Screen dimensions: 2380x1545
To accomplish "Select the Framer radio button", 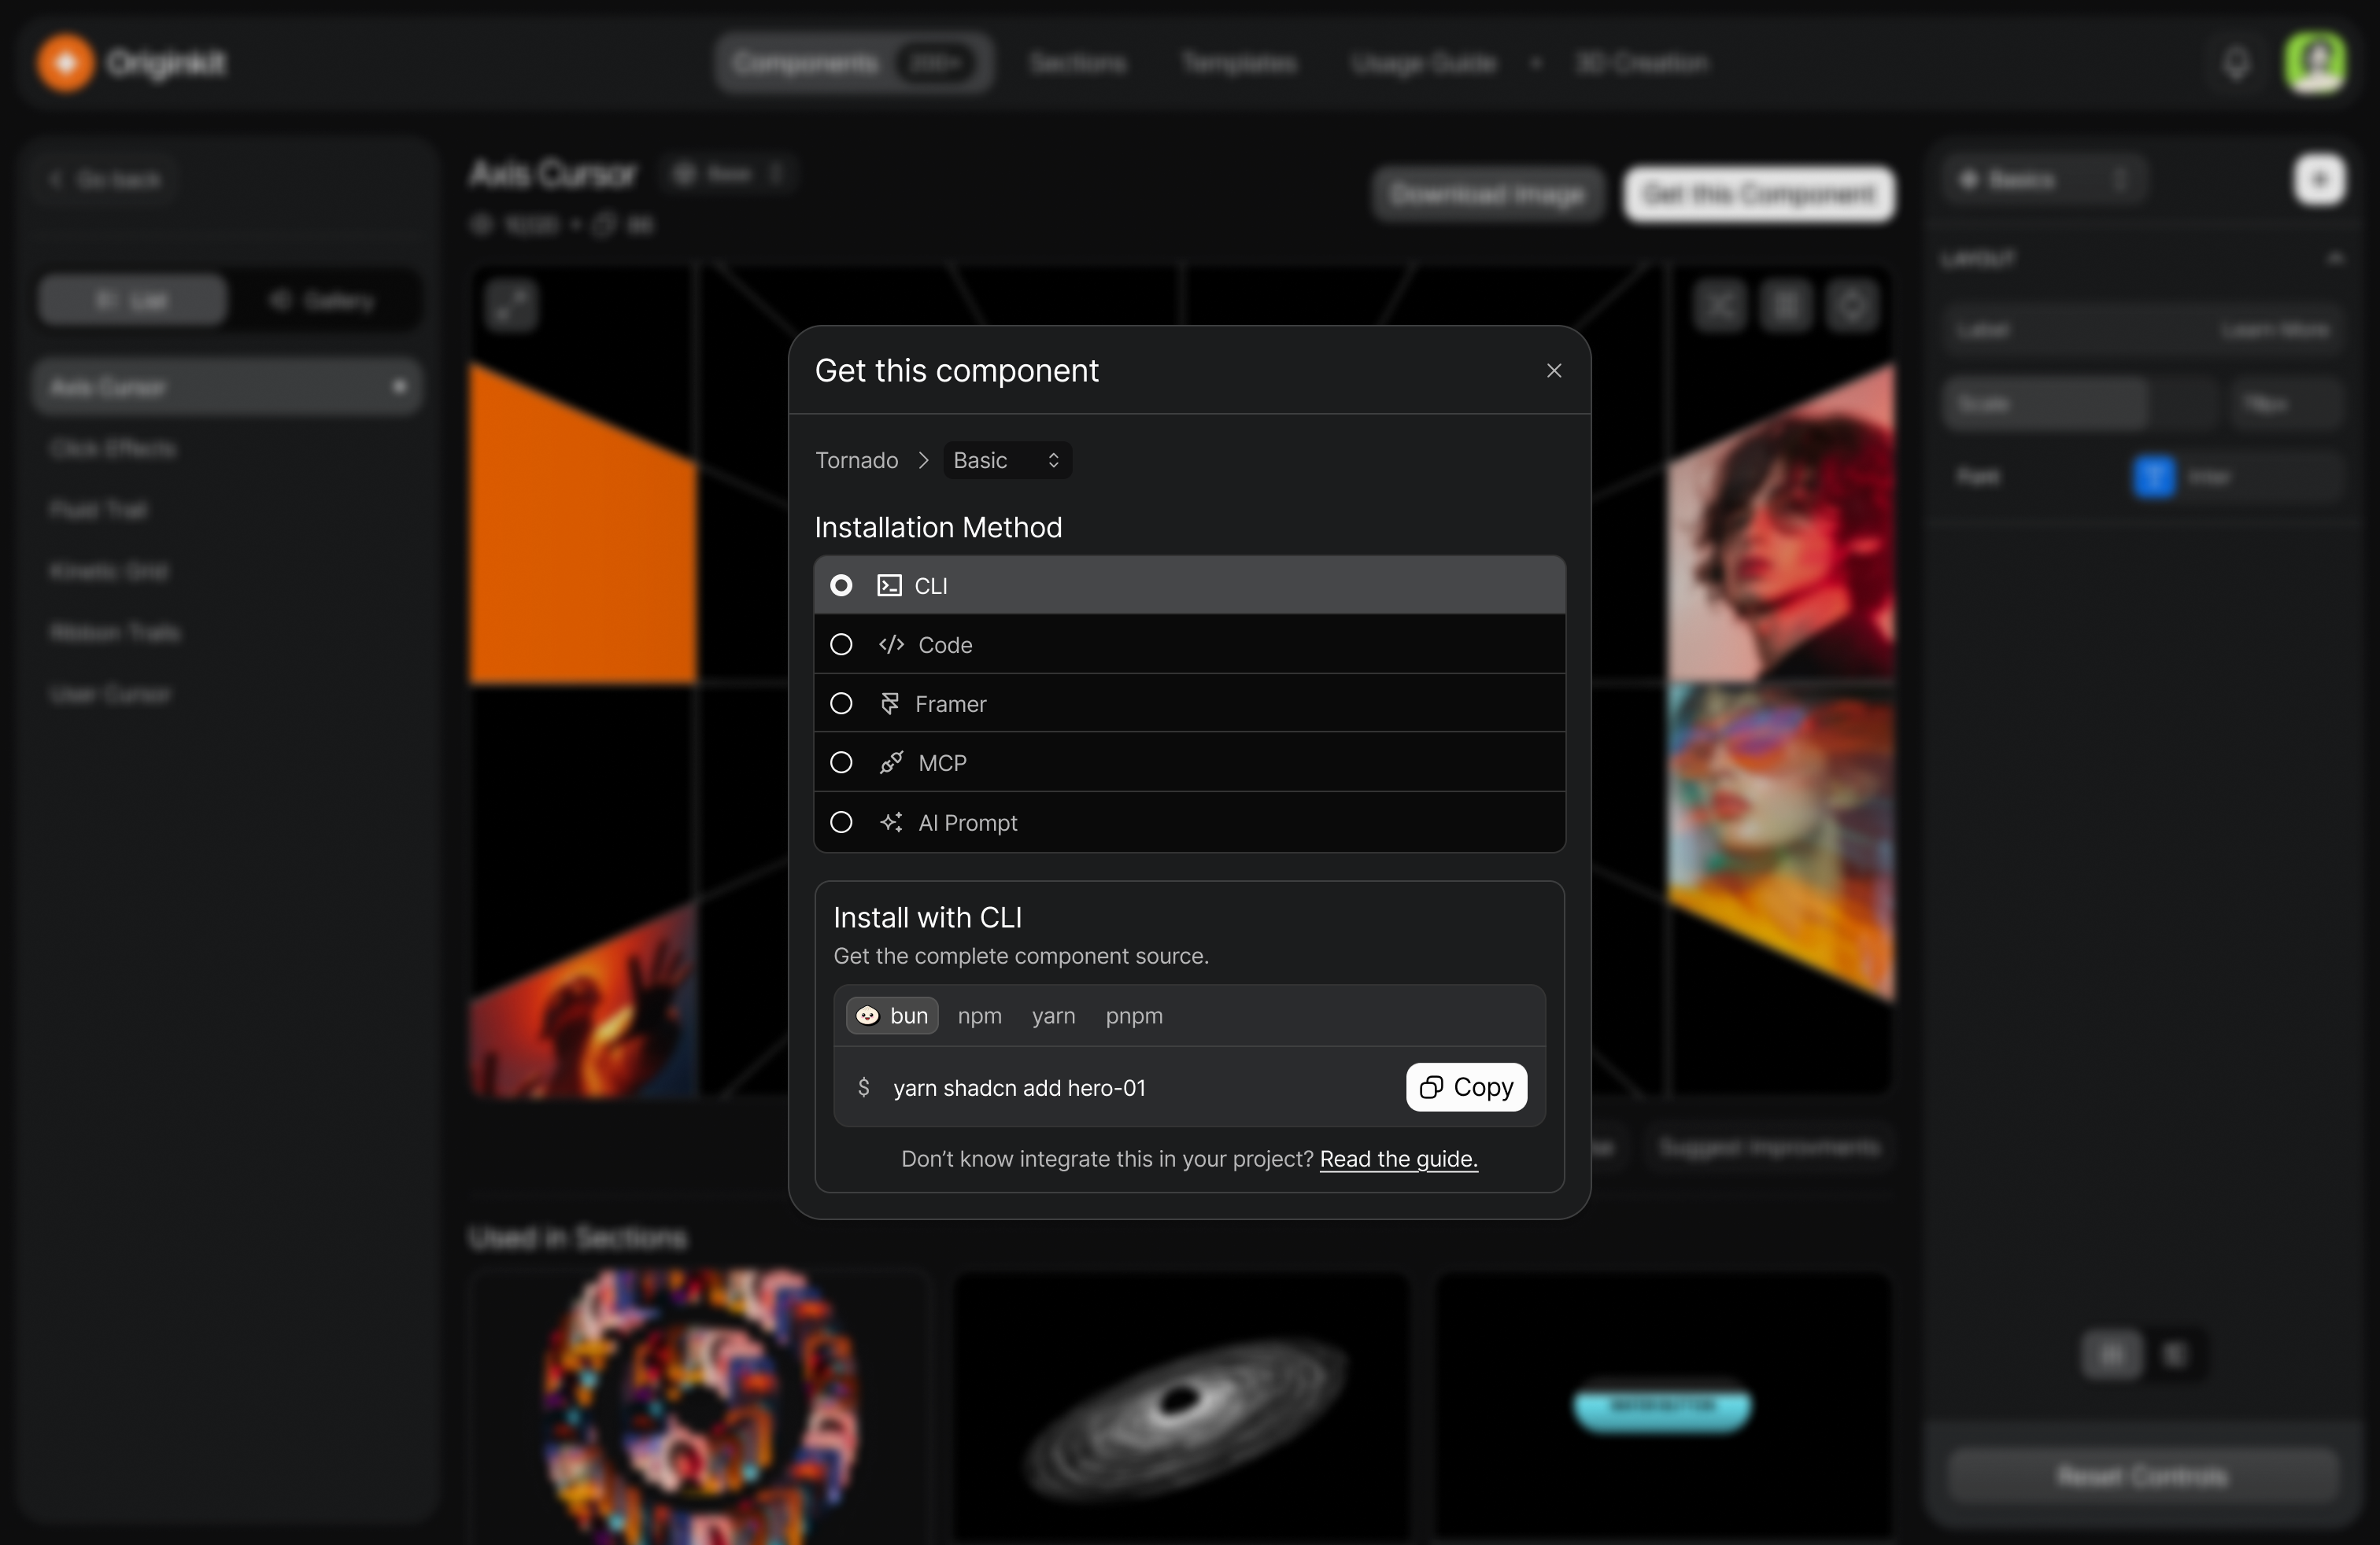I will (x=841, y=703).
